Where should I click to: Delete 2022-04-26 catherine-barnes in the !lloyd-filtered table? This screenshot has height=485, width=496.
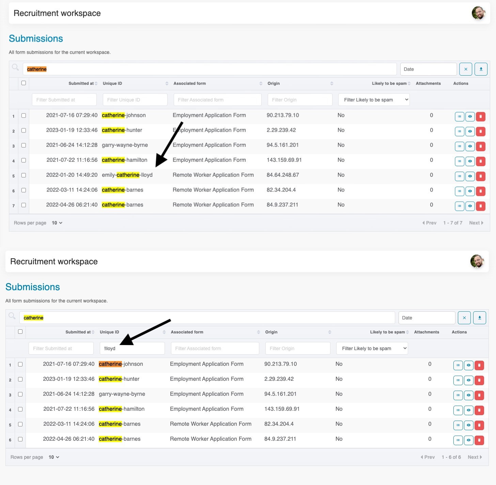(479, 440)
